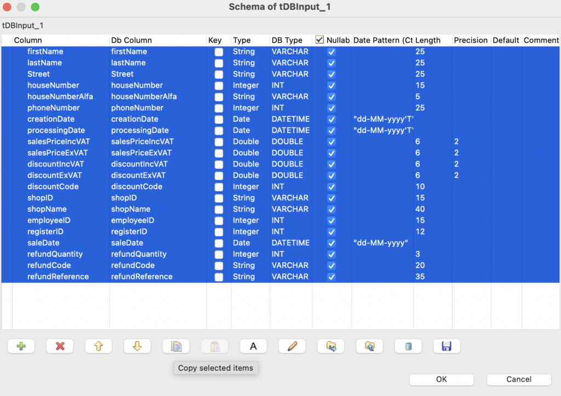Screen dimensions: 561x396
Task: Add a new column with the plus icon
Action: [x=21, y=346]
